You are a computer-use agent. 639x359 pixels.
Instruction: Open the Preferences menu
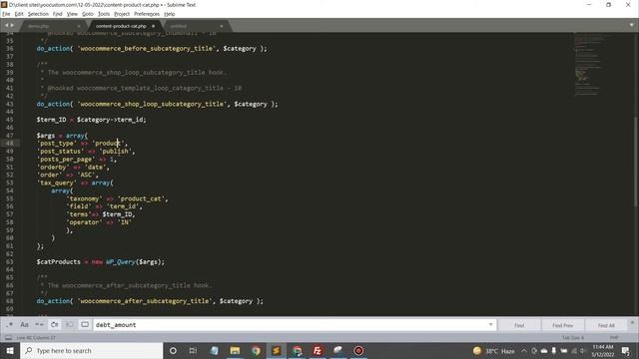click(x=147, y=14)
